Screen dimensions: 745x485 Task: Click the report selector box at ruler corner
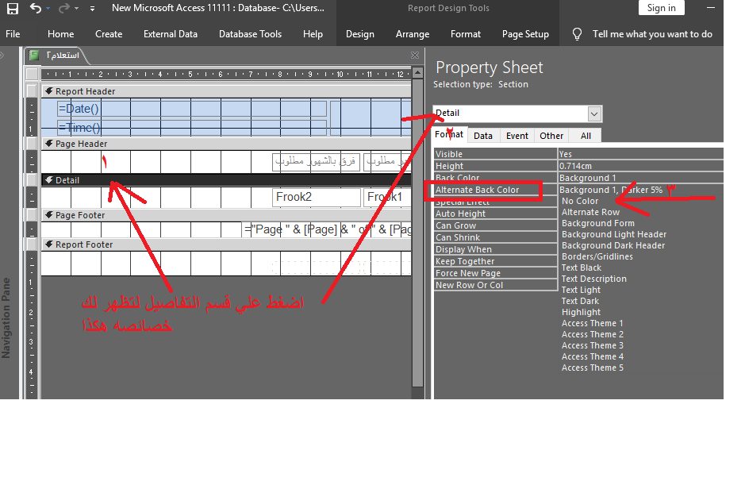(x=32, y=74)
